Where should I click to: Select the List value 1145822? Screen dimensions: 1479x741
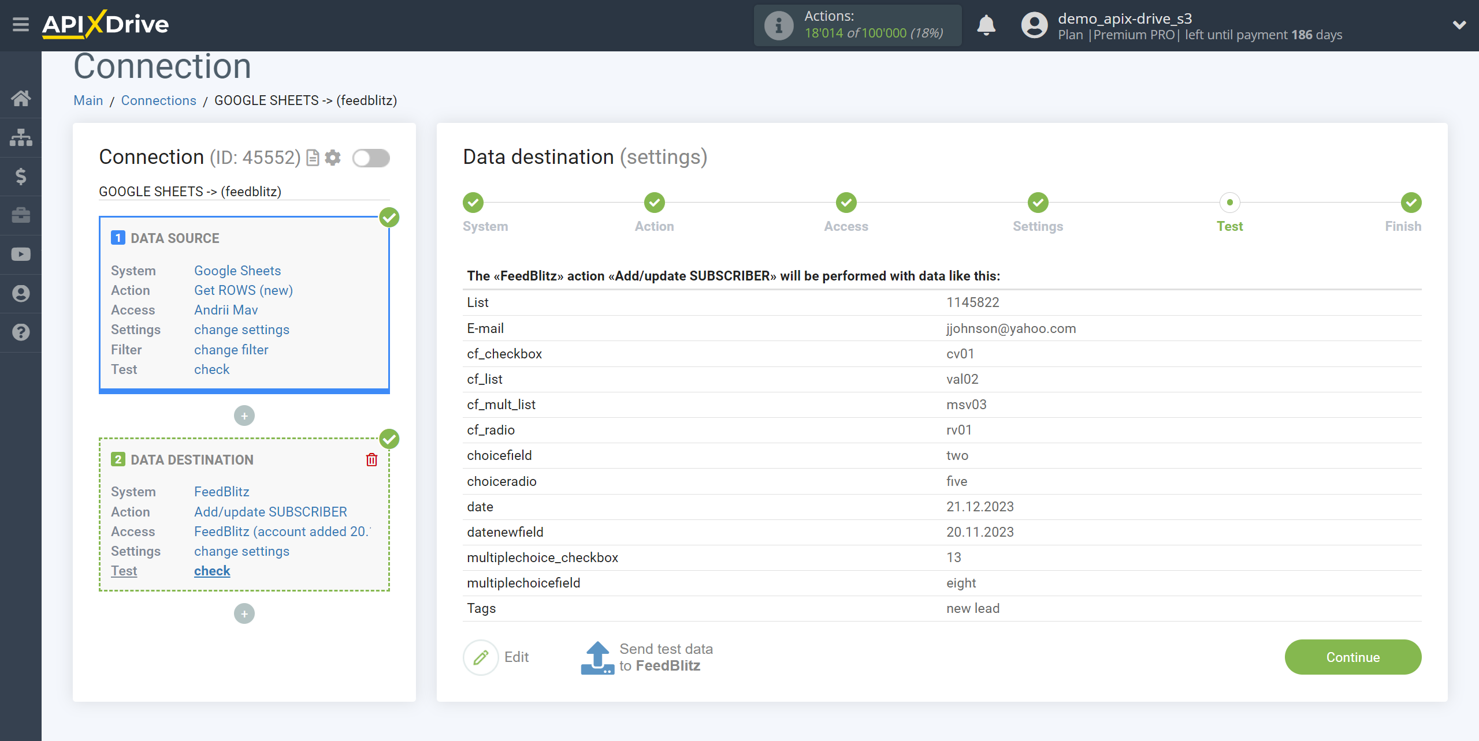pyautogui.click(x=973, y=302)
